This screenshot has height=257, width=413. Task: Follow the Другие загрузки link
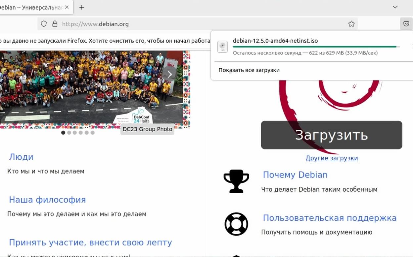click(332, 158)
